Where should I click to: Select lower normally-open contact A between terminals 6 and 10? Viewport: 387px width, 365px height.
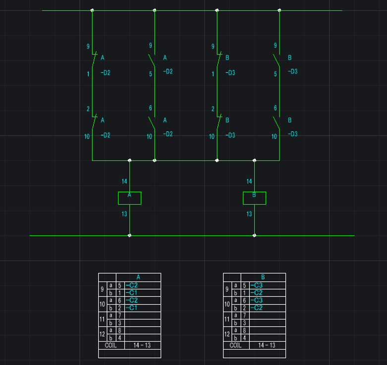pyautogui.click(x=152, y=123)
